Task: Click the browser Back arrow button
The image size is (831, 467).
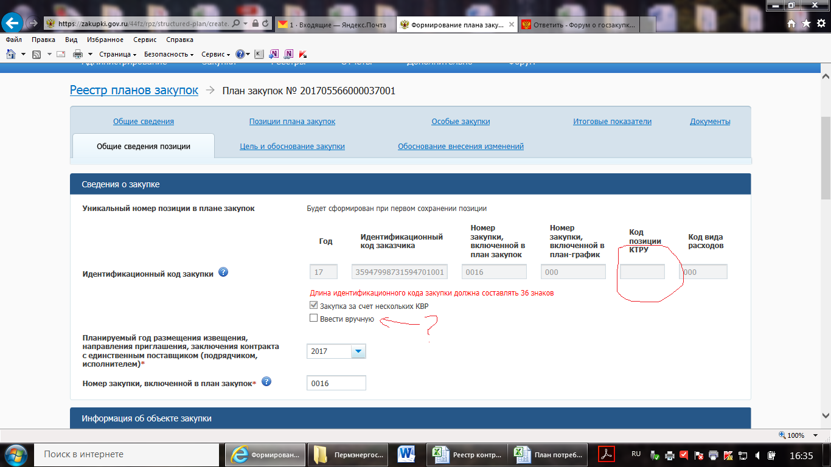Action: (x=13, y=23)
